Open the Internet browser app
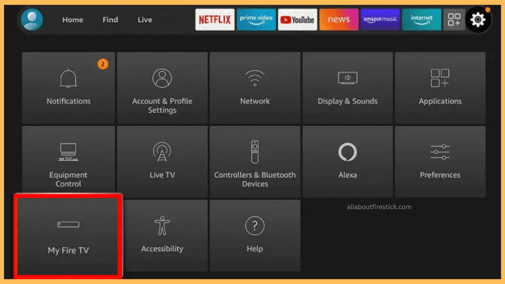 (x=421, y=19)
